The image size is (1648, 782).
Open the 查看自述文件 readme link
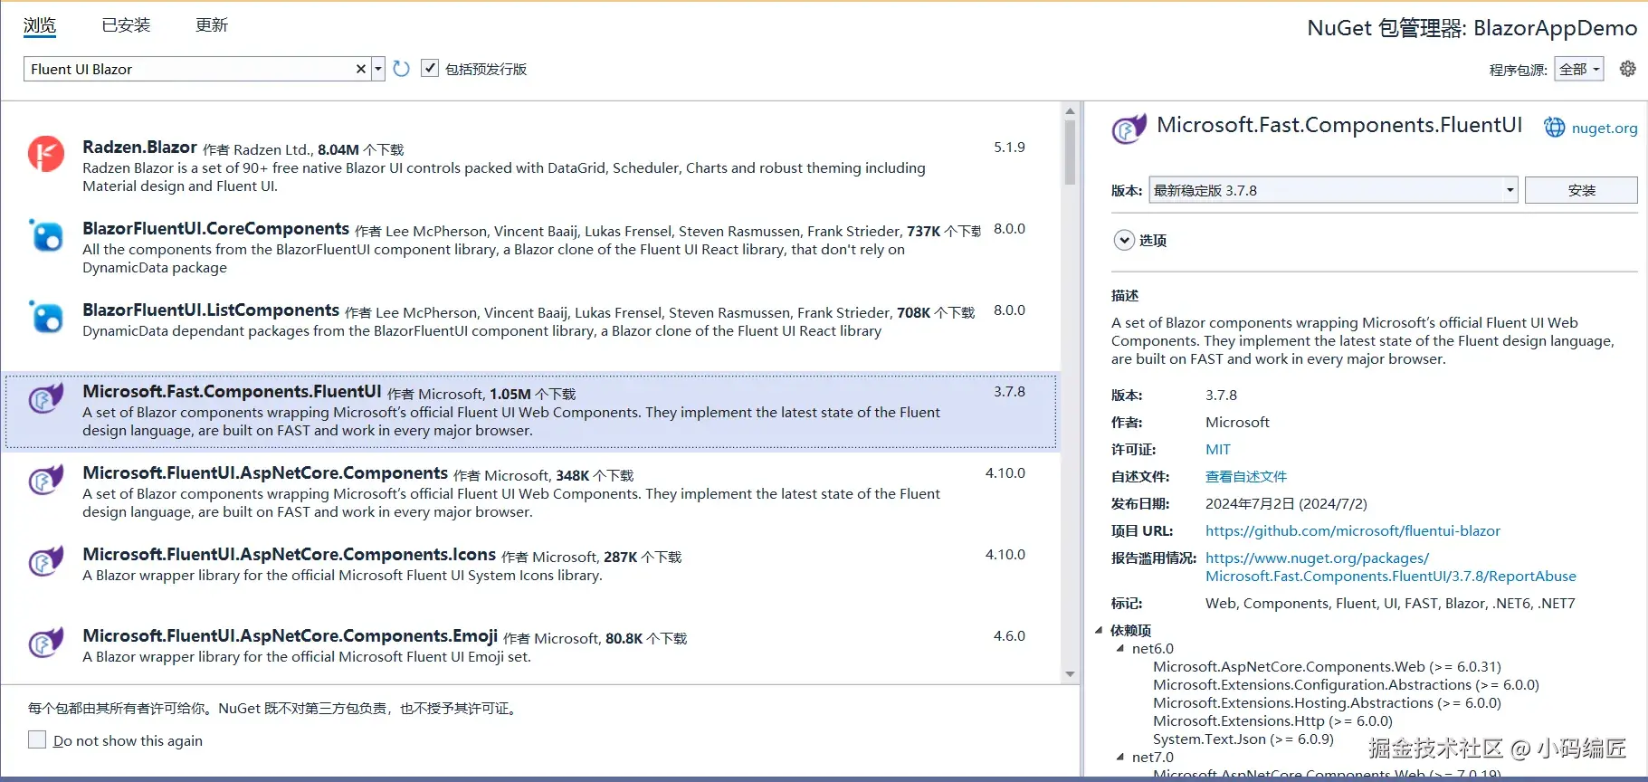1245,477
